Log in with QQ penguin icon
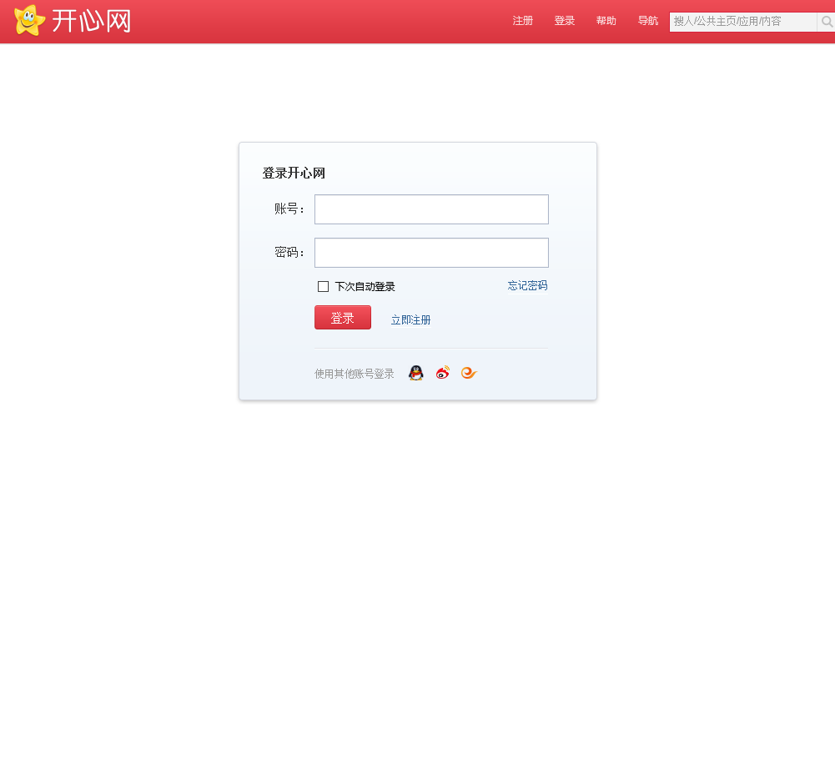 pos(416,373)
